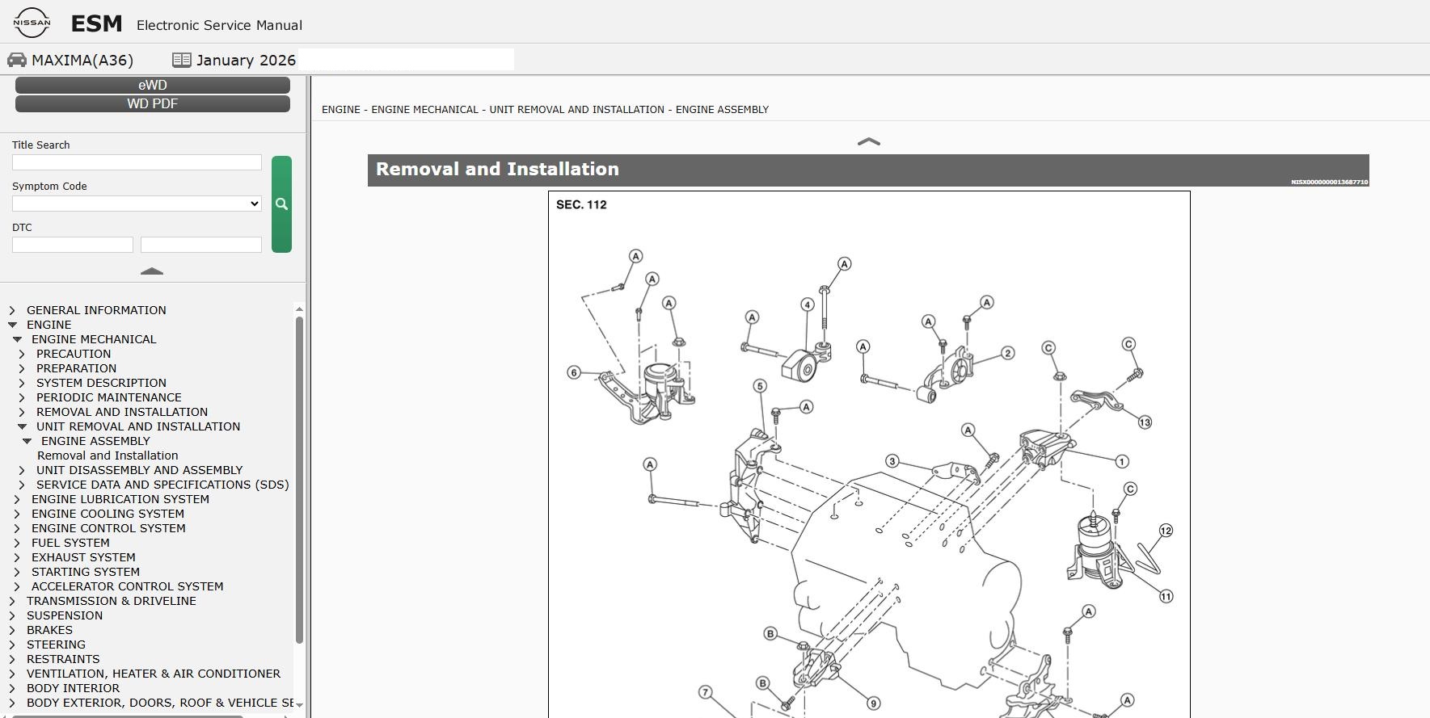Click callout 4 in the diagram
Image resolution: width=1430 pixels, height=718 pixels.
(x=807, y=304)
